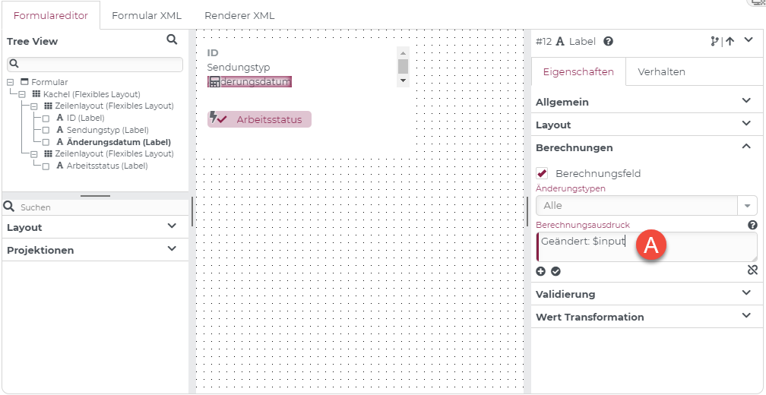Open help icon next to Label heading
Image resolution: width=766 pixels, height=395 pixels.
pyautogui.click(x=608, y=42)
